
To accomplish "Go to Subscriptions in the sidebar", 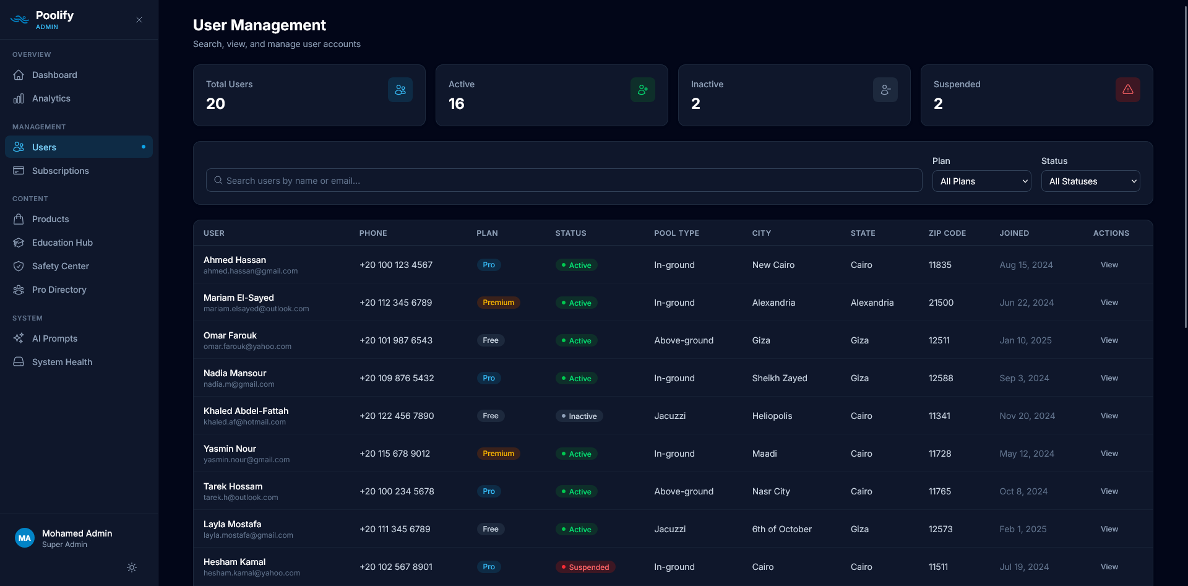I will [x=79, y=171].
